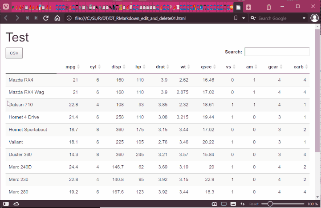321x208 pixels.
Task: Expand the Search Google history dropdown
Action: [x=304, y=18]
